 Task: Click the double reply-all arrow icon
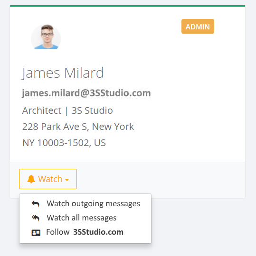(x=36, y=218)
